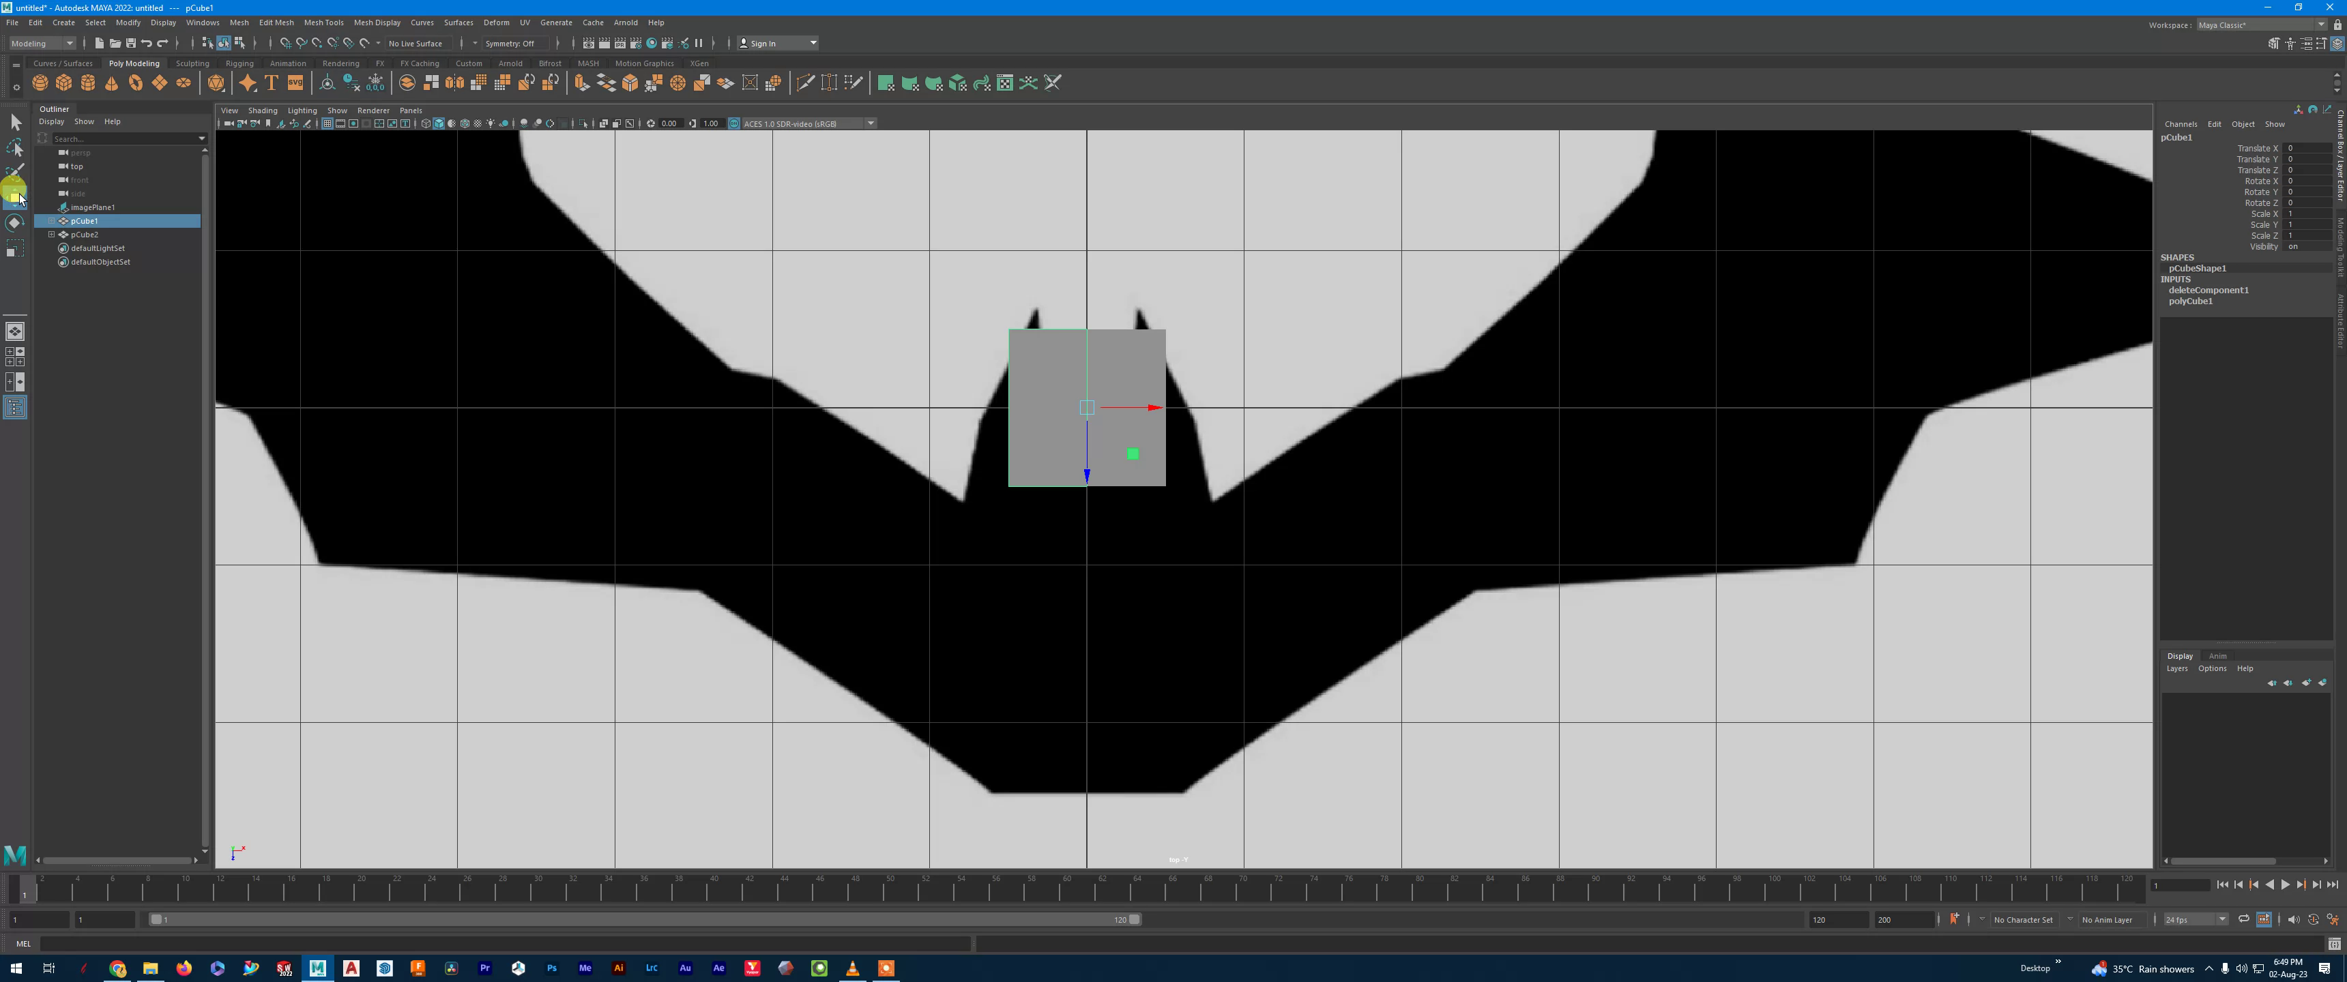Switch to the Sculpting shelf tab
The image size is (2347, 982).
pyautogui.click(x=192, y=63)
